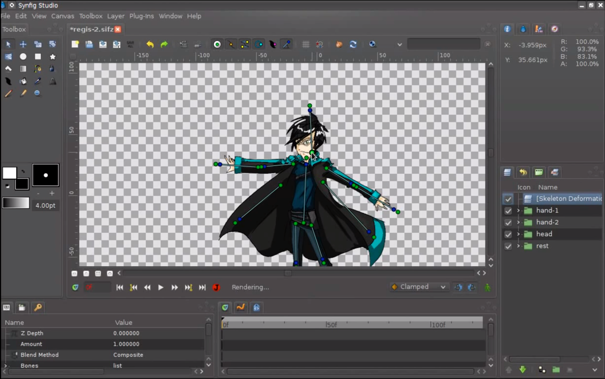This screenshot has height=379, width=605.
Task: Open the canvas toolbar overflow dropdown arrow
Action: coord(400,44)
